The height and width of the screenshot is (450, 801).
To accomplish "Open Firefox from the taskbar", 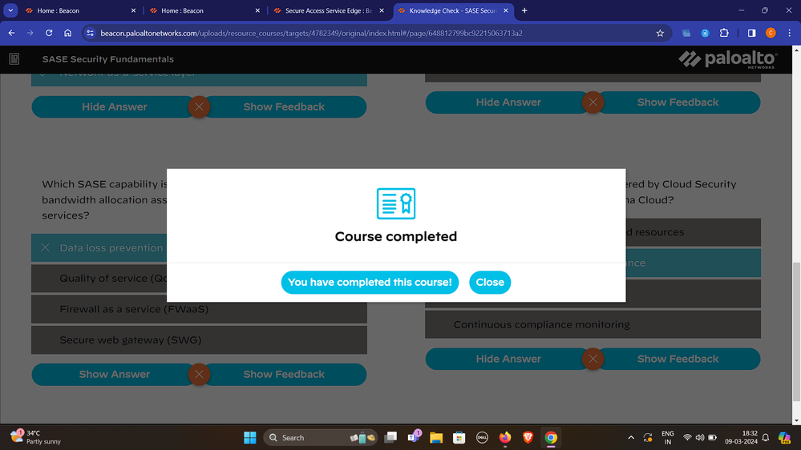I will [x=504, y=437].
